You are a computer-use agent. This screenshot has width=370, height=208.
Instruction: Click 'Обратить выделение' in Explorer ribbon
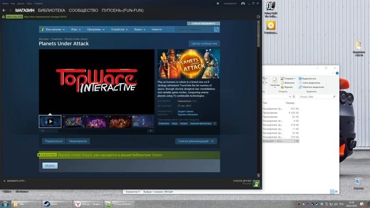tap(311, 87)
